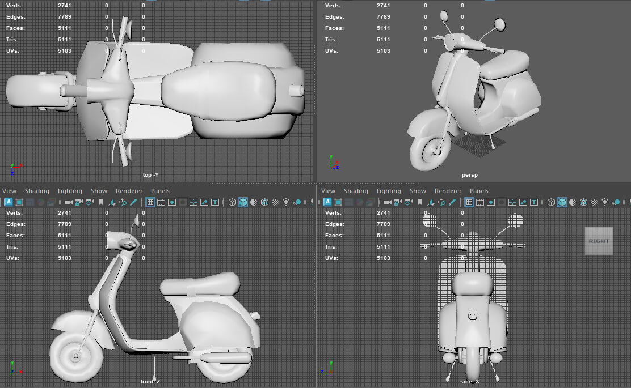This screenshot has width=631, height=388.
Task: Click the 'front -Z' camera label
Action: (150, 381)
